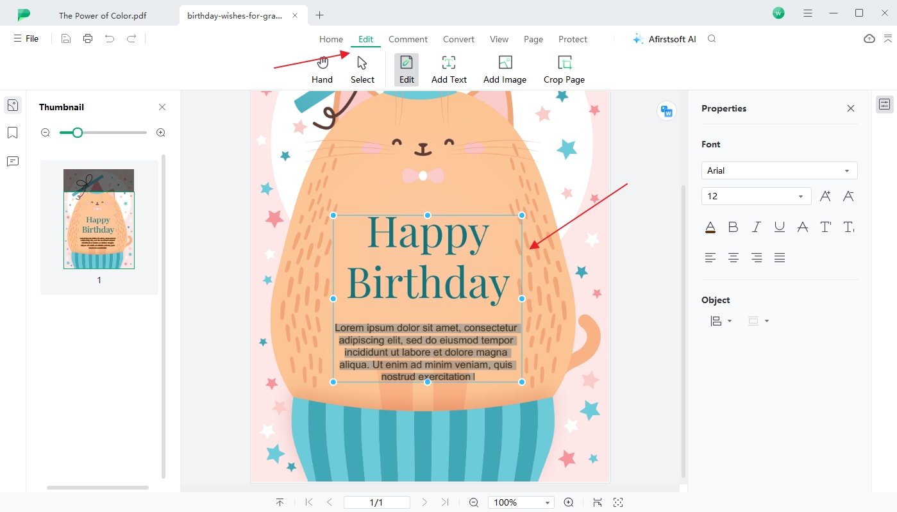Open the Page tab
The height and width of the screenshot is (512, 897).
533,39
